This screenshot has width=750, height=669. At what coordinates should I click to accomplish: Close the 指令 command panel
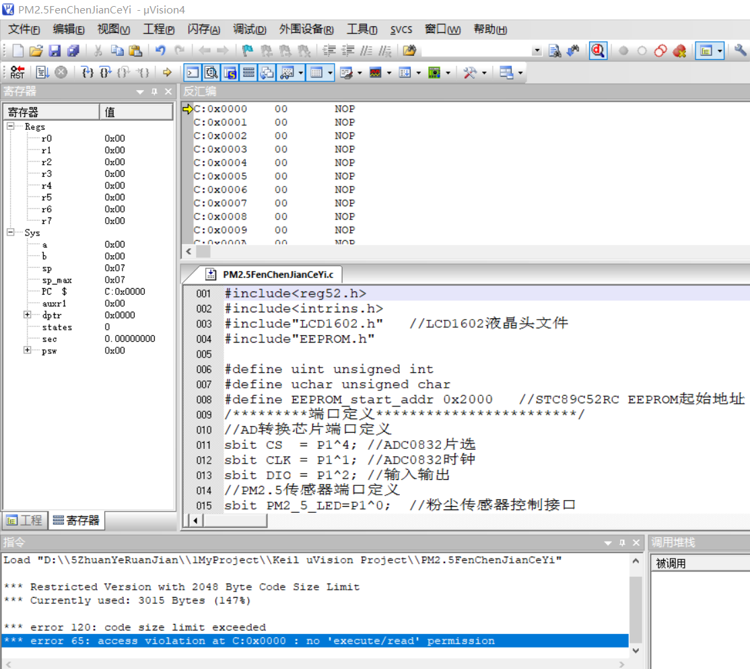pos(636,542)
